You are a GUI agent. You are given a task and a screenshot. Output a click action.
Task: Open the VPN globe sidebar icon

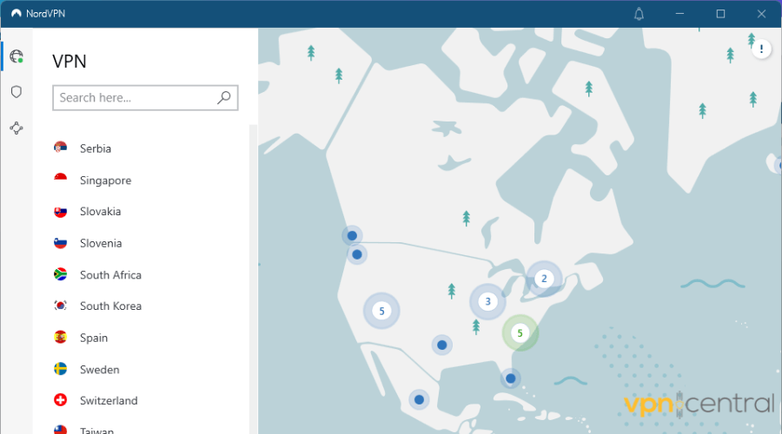17,56
